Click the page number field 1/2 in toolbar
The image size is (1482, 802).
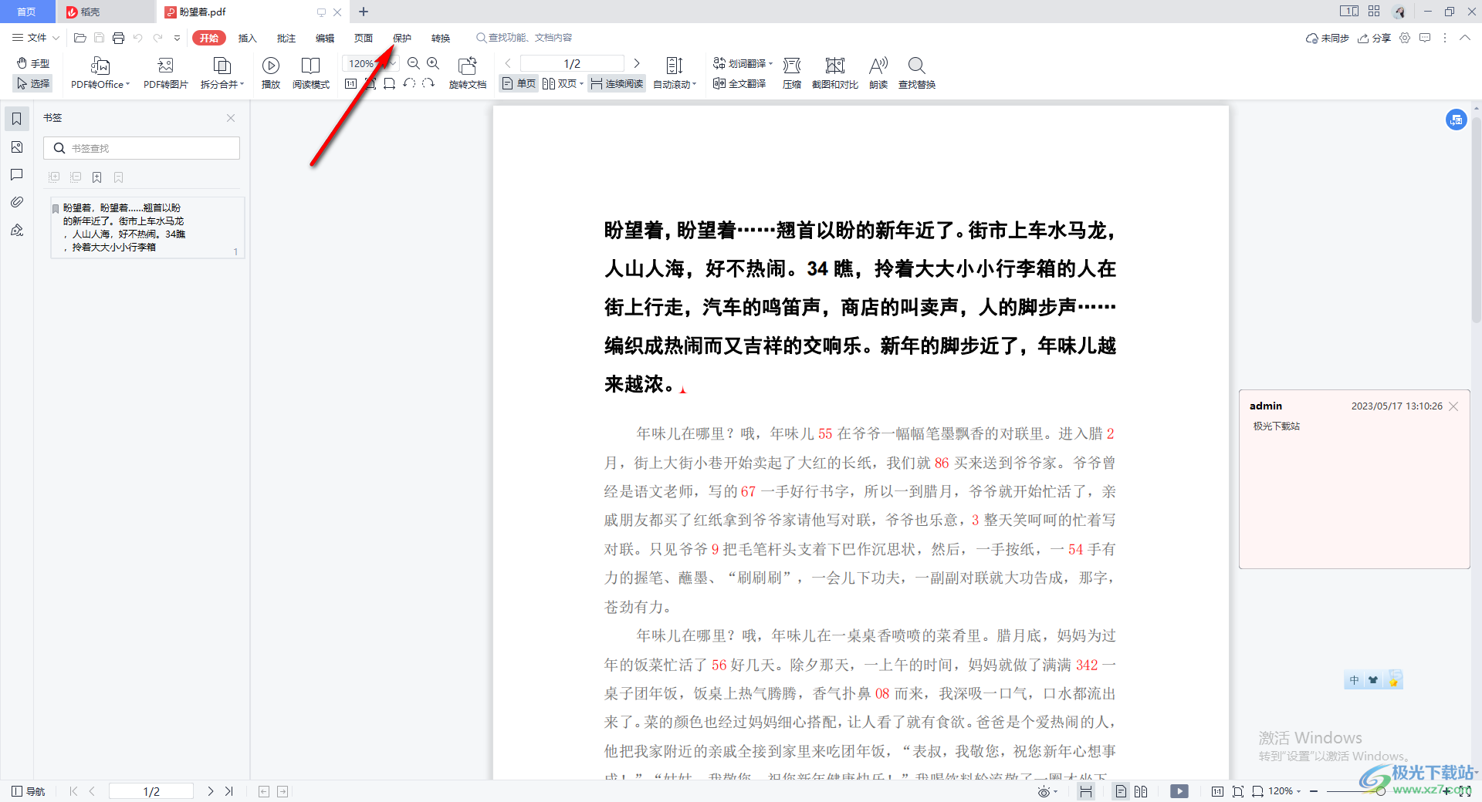pyautogui.click(x=572, y=63)
